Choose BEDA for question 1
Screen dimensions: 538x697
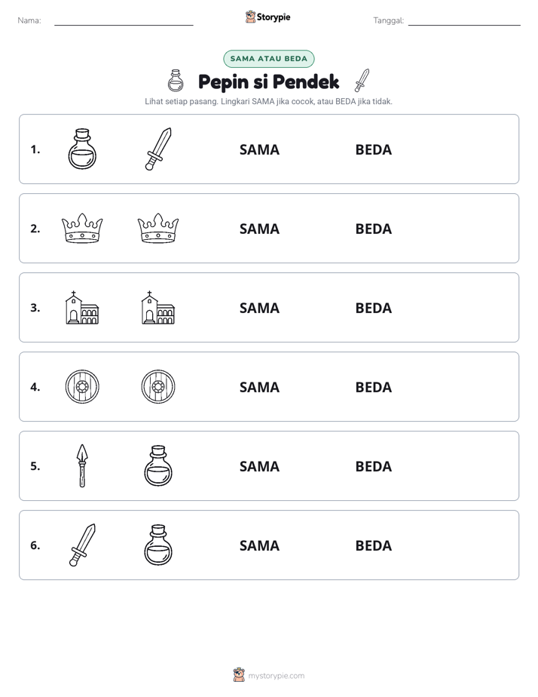click(373, 150)
